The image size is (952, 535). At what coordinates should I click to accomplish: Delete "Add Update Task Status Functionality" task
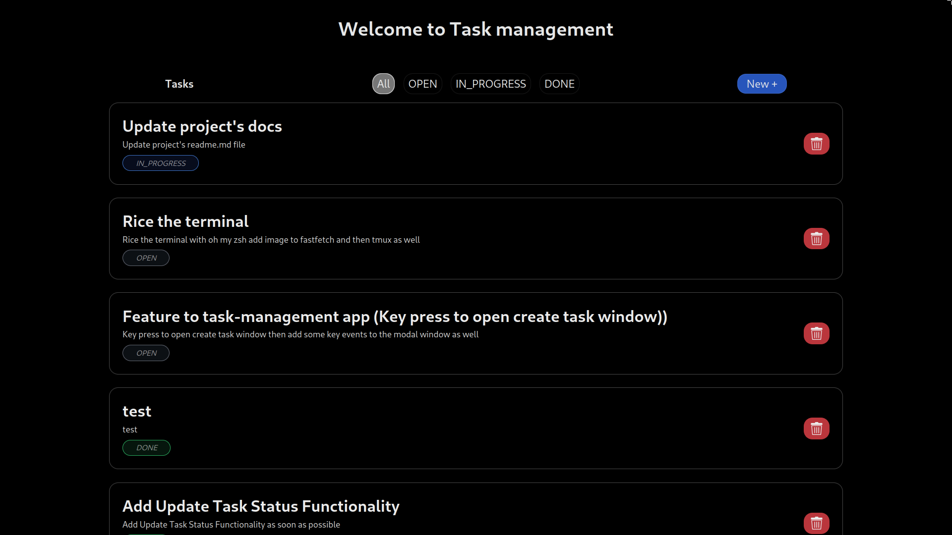(816, 523)
